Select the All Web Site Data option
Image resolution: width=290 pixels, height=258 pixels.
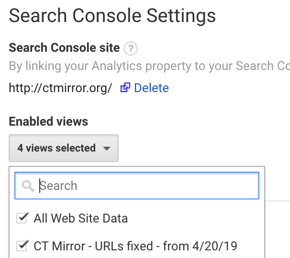pos(81,218)
